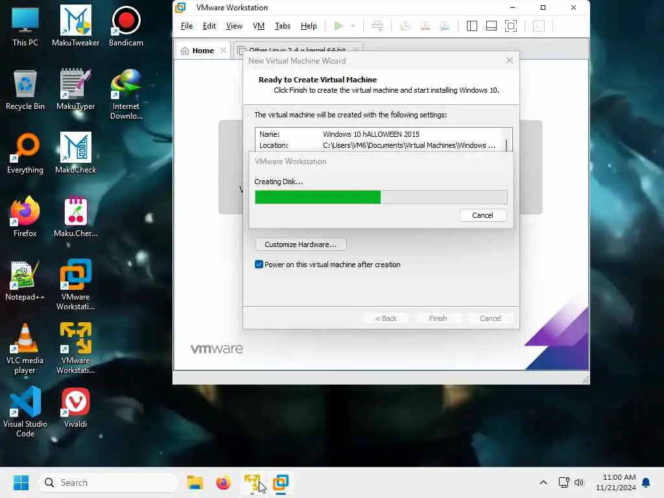664x498 pixels.
Task: Click the settings list scrollbar
Action: pos(506,145)
